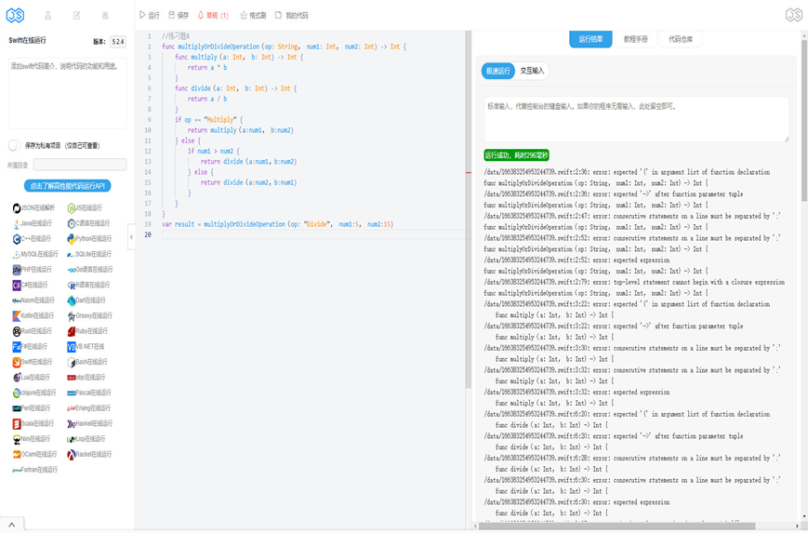Click the edit pencil icon in sidebar header

[x=77, y=16]
